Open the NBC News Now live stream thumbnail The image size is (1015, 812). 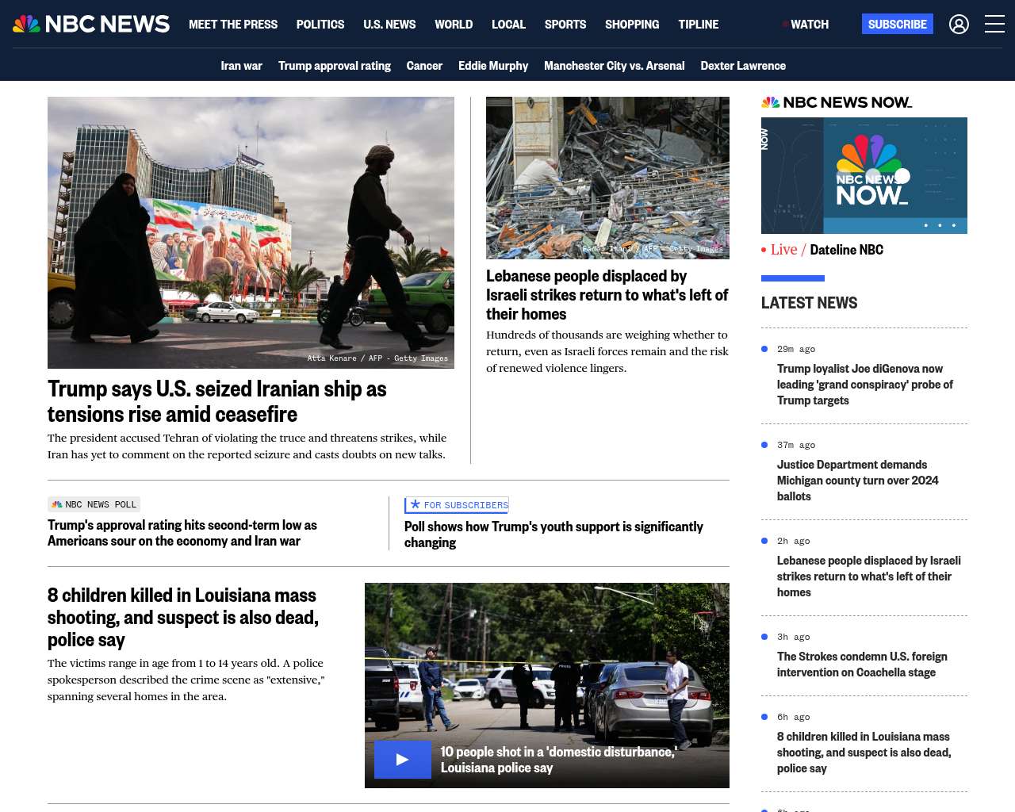(864, 175)
